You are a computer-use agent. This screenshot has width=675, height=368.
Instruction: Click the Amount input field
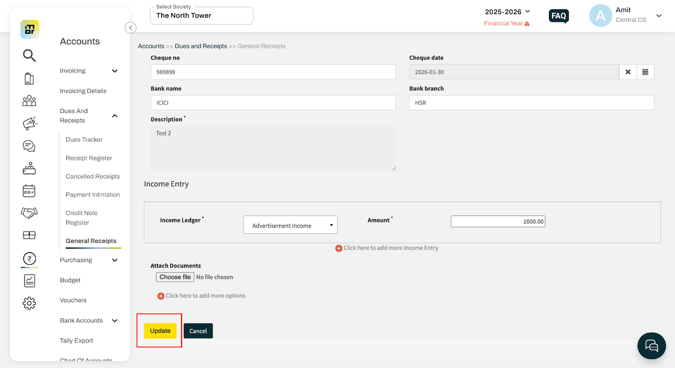[498, 221]
